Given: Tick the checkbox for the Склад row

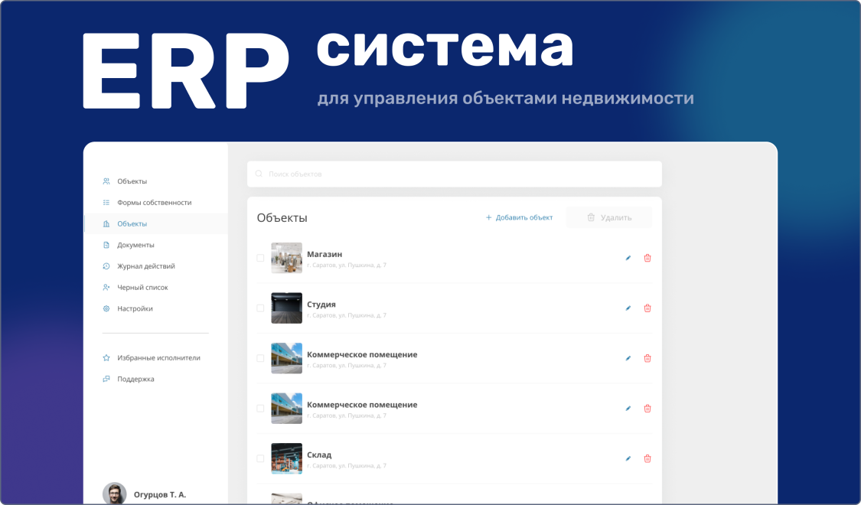Looking at the screenshot, I should point(260,459).
